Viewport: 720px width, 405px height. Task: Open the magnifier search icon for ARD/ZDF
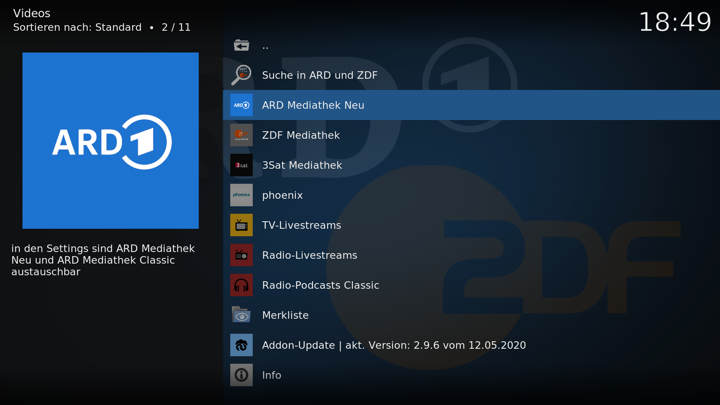point(241,75)
